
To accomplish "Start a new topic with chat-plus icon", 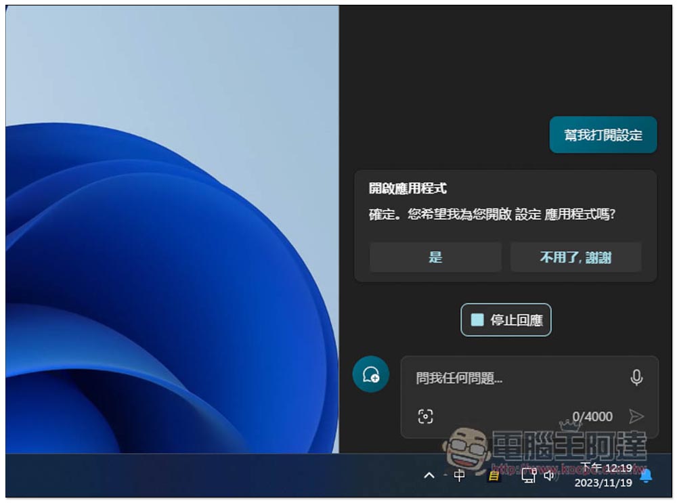I will tap(371, 374).
